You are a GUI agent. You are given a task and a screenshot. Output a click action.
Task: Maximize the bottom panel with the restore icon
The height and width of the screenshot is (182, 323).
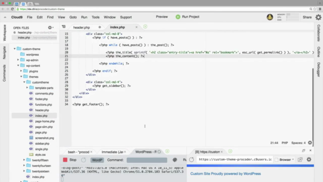[304, 151]
